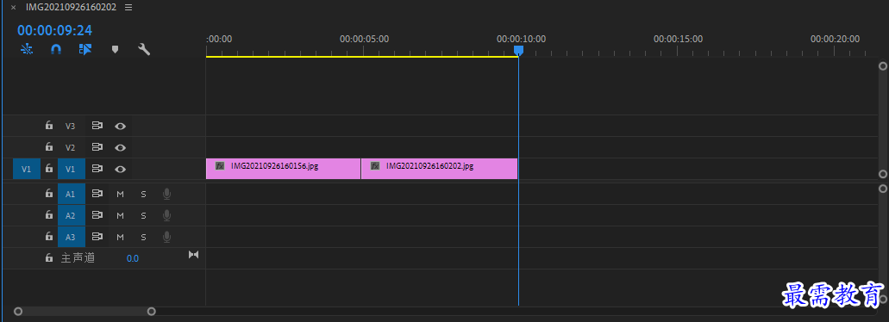This screenshot has height=322, width=889.
Task: Solo track A2
Action: (x=143, y=215)
